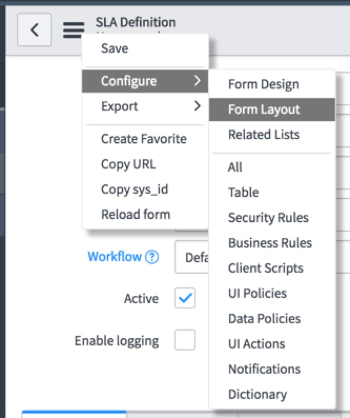
Task: Click the back arrow button
Action: point(34,29)
